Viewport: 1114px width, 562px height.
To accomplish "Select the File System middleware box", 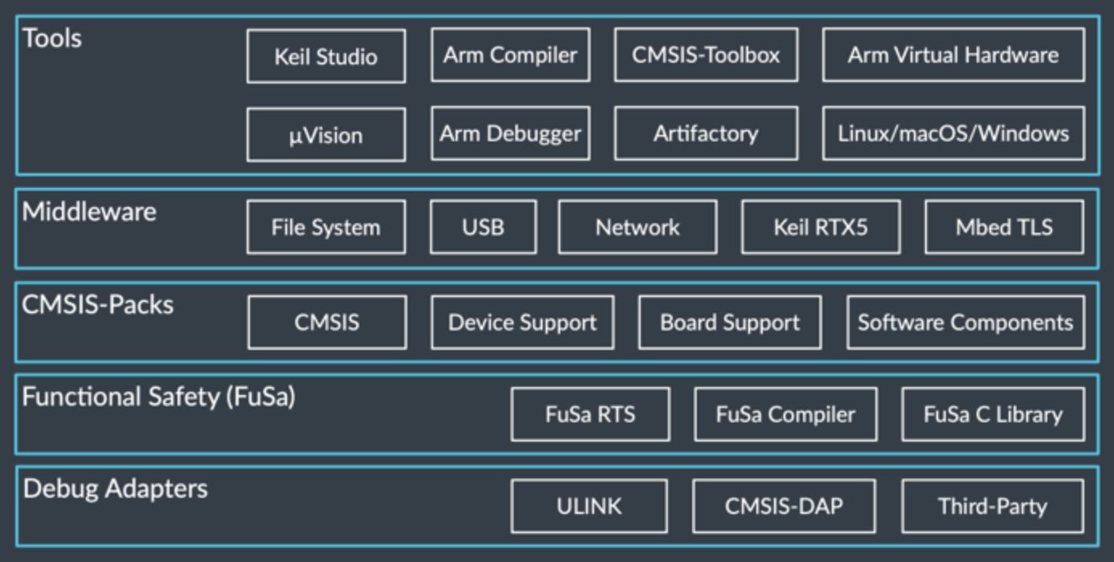I will pyautogui.click(x=326, y=227).
